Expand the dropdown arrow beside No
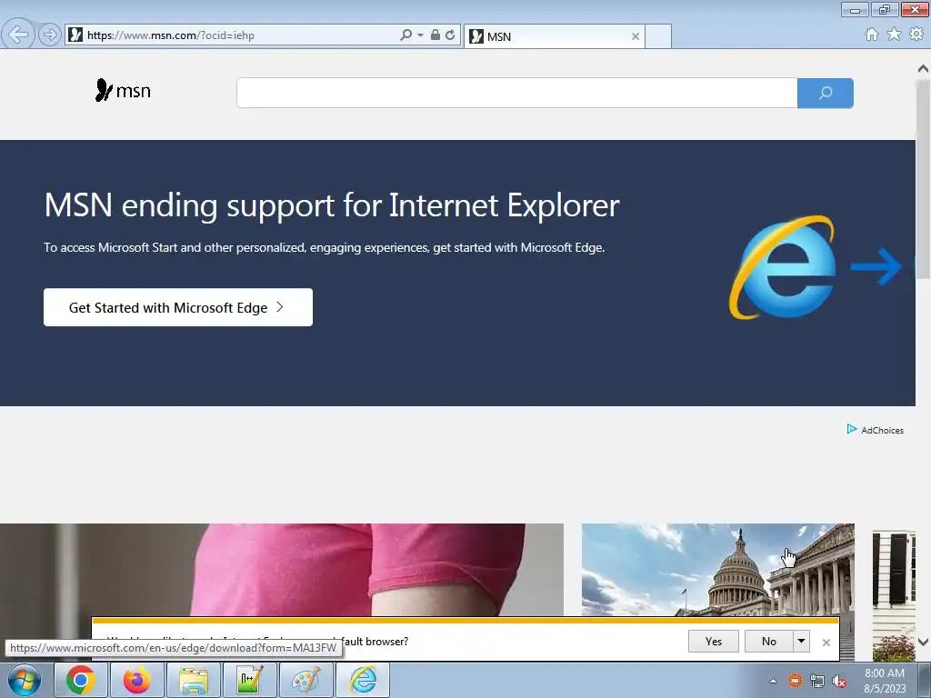The image size is (931, 698). coord(802,642)
